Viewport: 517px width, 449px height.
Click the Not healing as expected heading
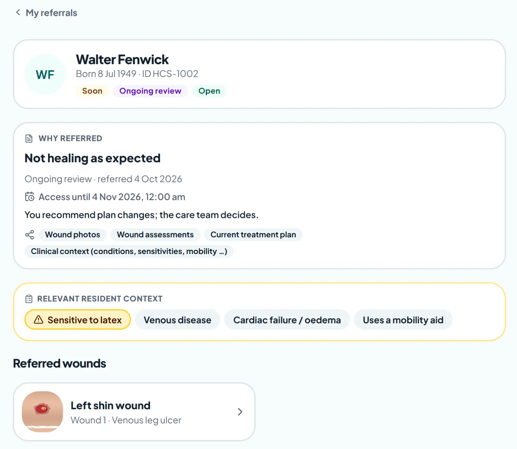[x=92, y=158]
